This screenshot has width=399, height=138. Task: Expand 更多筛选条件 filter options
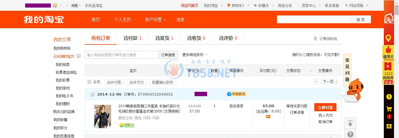pyautogui.click(x=195, y=55)
